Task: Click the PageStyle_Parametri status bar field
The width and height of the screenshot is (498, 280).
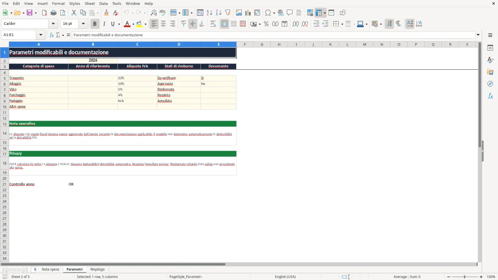Action: click(x=185, y=277)
